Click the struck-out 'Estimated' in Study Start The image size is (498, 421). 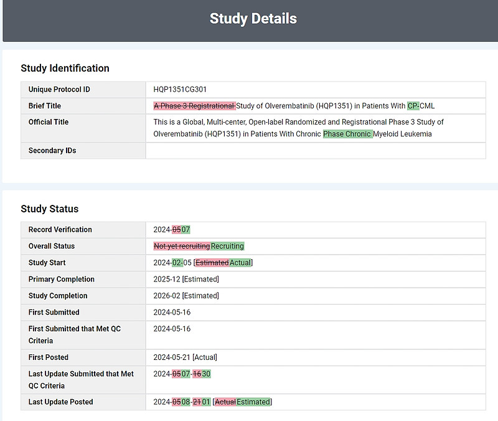coord(212,263)
